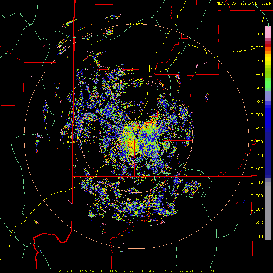The image size is (273, 273).
Task: Select the 0.520 scale value
Action: [x=257, y=156]
